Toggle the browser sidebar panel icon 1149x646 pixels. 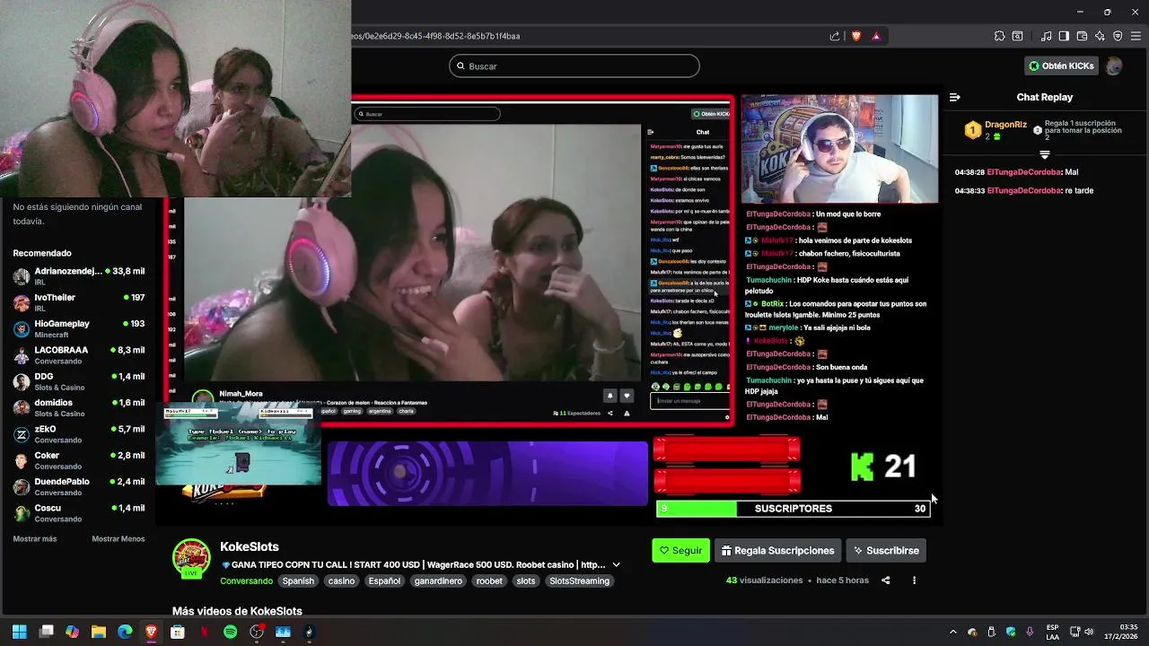point(1064,36)
